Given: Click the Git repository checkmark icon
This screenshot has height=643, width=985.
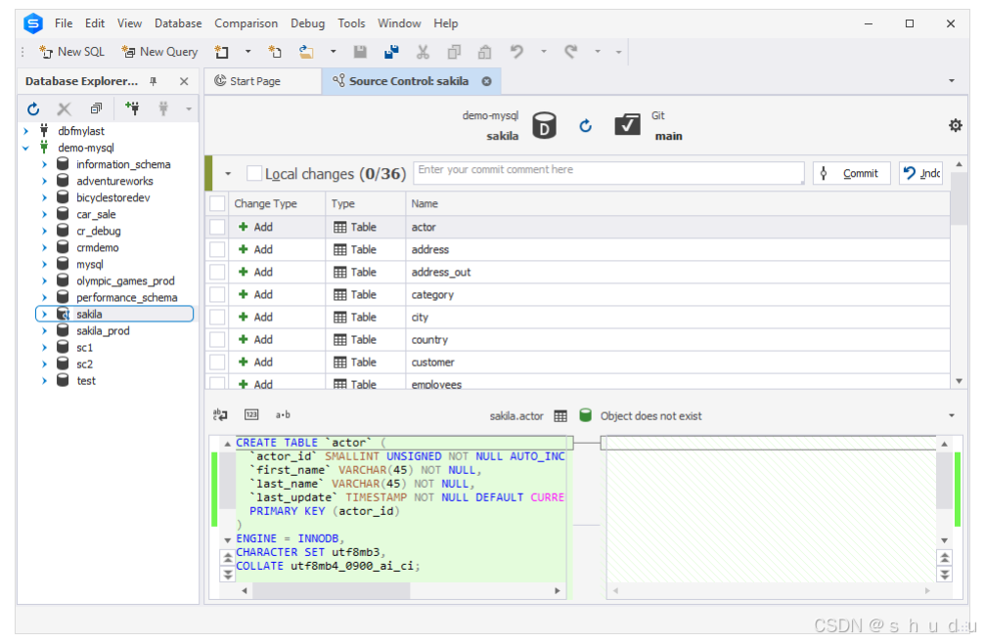Looking at the screenshot, I should [x=627, y=125].
